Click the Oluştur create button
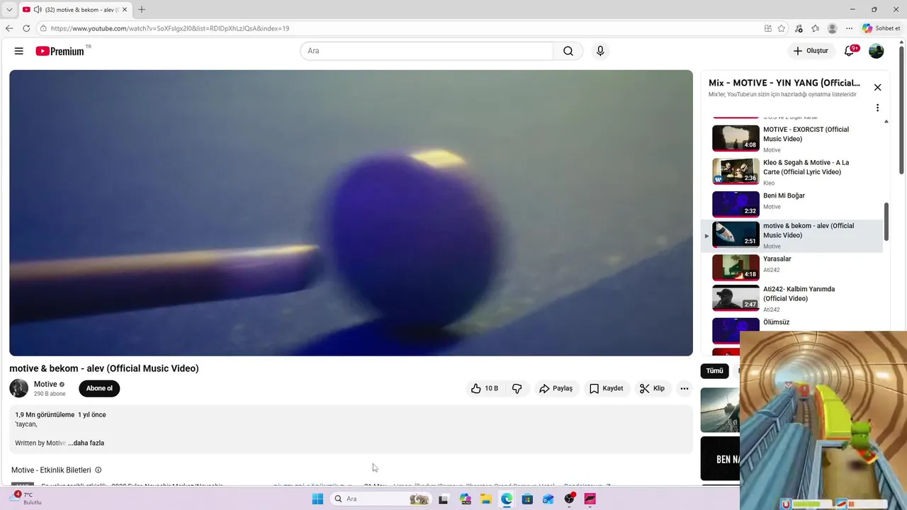The width and height of the screenshot is (907, 510). tap(811, 51)
